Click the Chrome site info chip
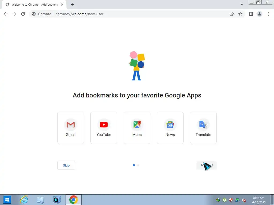The height and width of the screenshot is (205, 274). coord(41,14)
